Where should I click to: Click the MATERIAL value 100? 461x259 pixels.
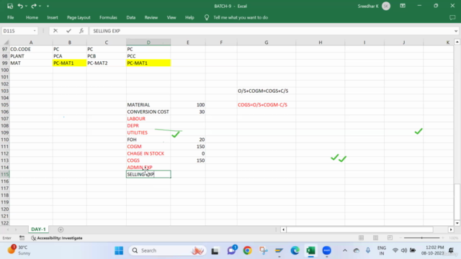click(x=188, y=105)
